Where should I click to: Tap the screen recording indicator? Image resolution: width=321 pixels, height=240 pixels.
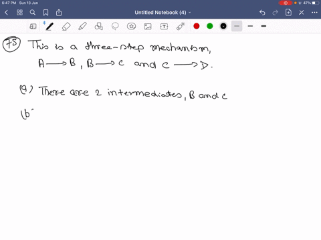point(286,3)
